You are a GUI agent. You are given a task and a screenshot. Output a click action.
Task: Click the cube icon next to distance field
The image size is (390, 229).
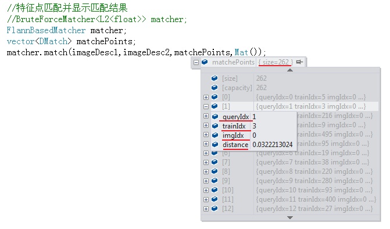click(x=215, y=145)
